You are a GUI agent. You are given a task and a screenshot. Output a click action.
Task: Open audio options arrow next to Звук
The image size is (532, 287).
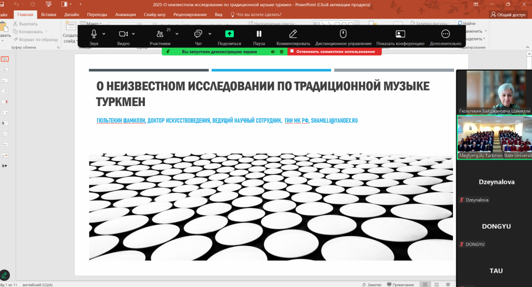pyautogui.click(x=104, y=34)
